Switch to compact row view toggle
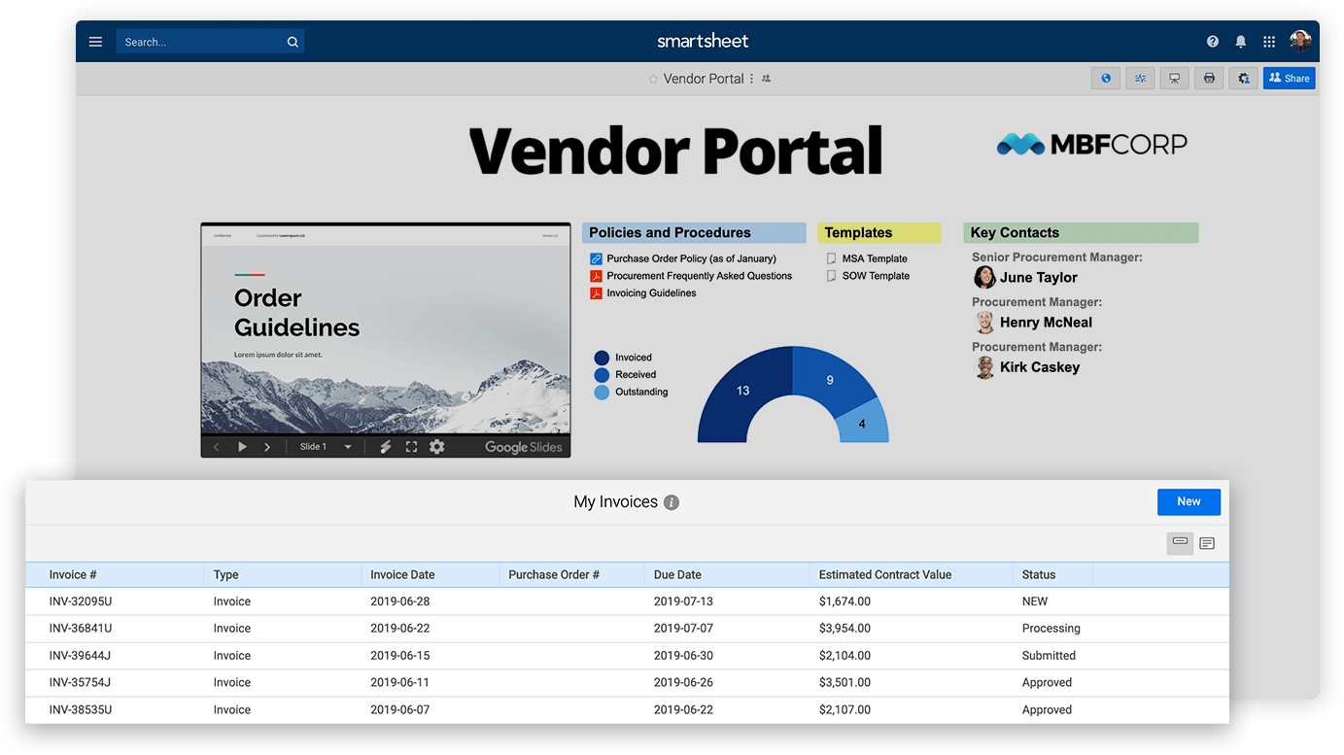 pos(1180,542)
